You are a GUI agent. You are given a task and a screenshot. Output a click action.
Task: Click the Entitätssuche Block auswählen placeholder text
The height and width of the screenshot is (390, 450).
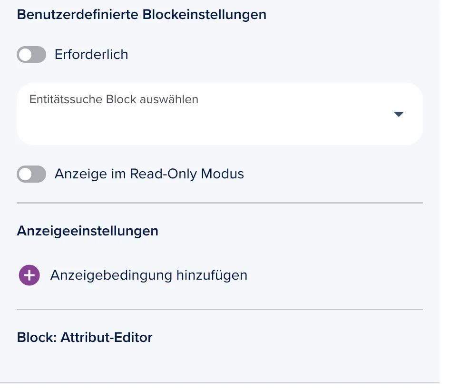[x=114, y=99]
